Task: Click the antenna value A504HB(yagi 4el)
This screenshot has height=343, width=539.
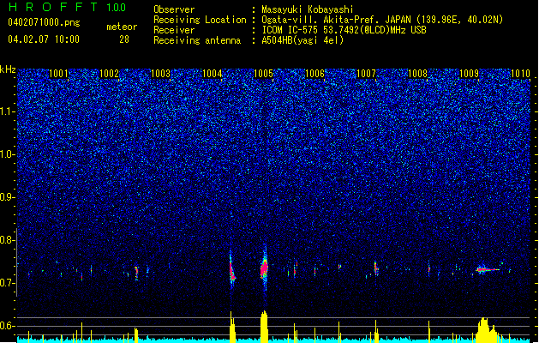Action: pyautogui.click(x=302, y=40)
